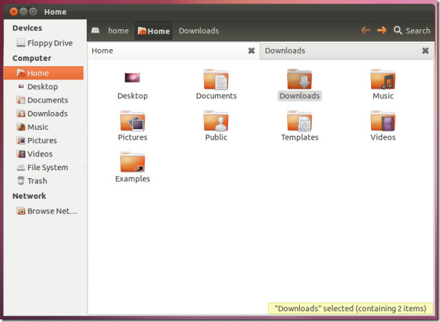Open File System in sidebar

[x=44, y=167]
